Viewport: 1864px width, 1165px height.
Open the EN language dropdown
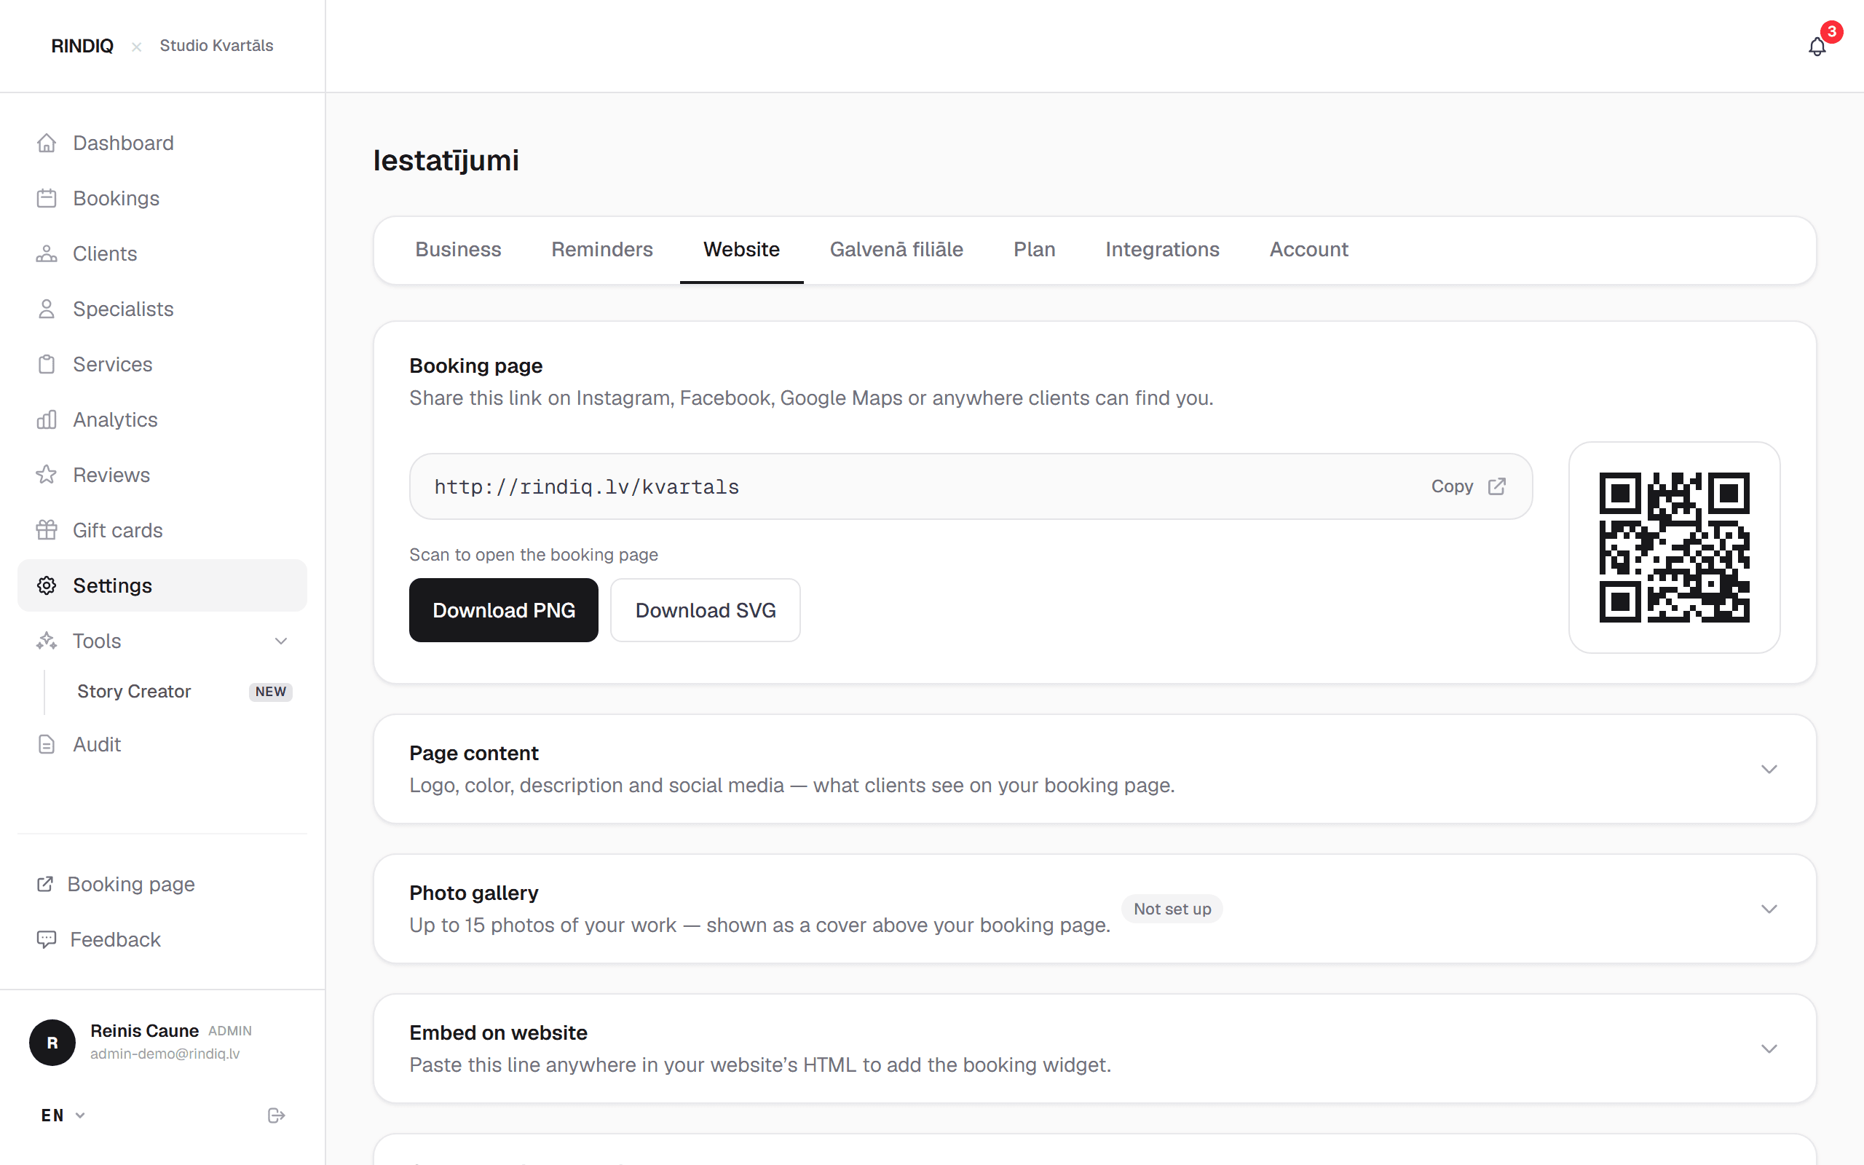pos(63,1115)
